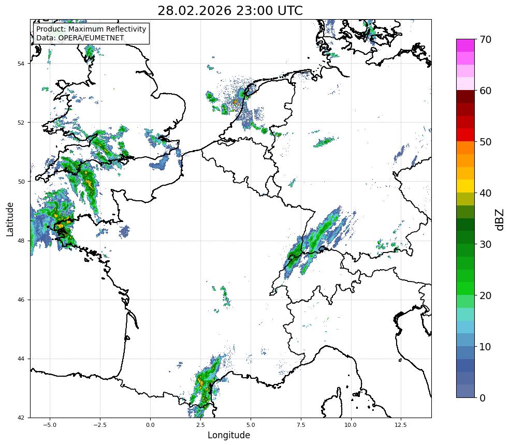510x445 pixels.
Task: Click longitude tick label 5.0
Action: (x=251, y=425)
